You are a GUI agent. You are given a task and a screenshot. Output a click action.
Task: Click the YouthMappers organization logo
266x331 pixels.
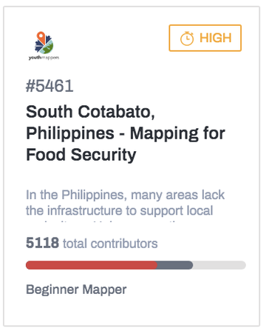pos(44,46)
